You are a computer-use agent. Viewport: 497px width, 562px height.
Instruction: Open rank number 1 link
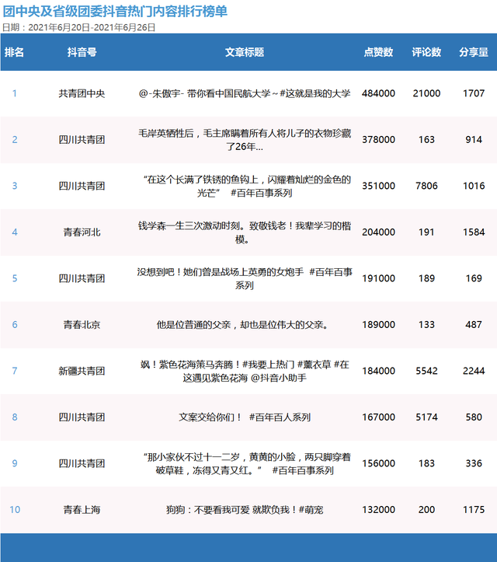(x=14, y=93)
